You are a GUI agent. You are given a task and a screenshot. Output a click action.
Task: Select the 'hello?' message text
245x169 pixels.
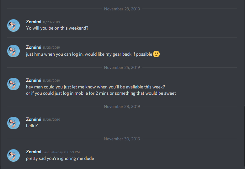[32, 126]
